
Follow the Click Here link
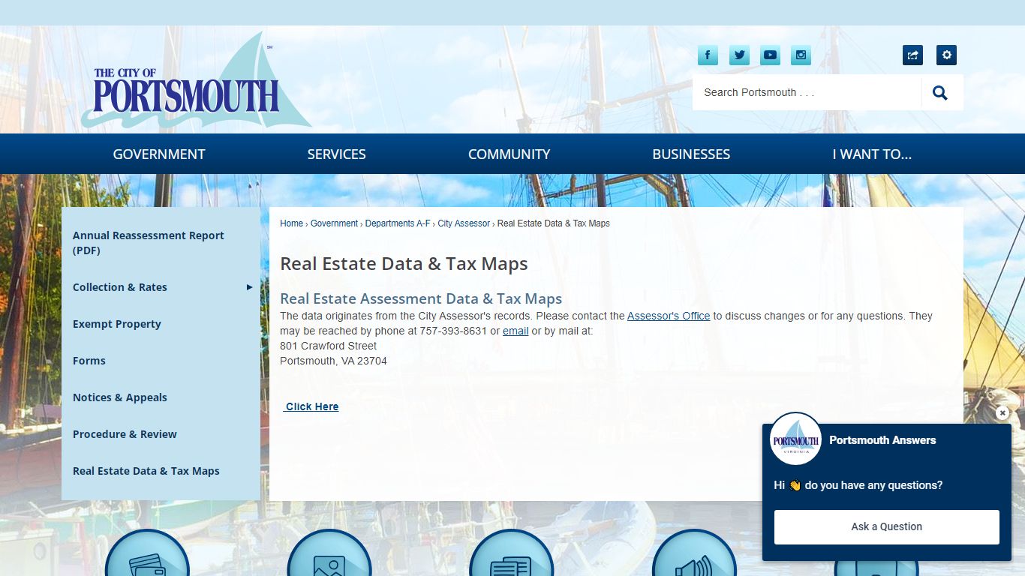pos(312,406)
